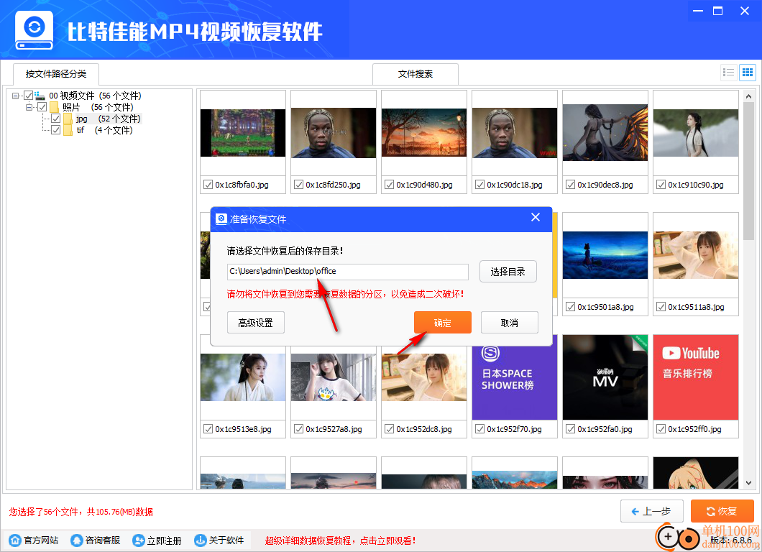The image size is (762, 552).
Task: Click the file name 0x1c952f70.jpg
Action: [514, 429]
